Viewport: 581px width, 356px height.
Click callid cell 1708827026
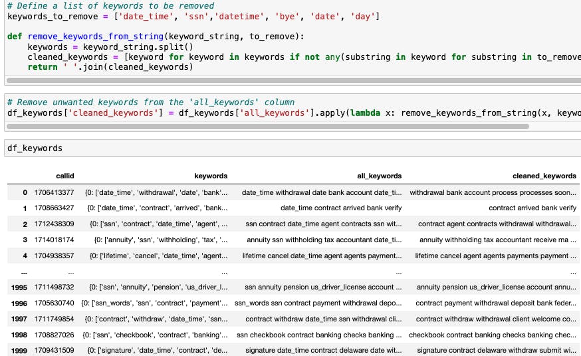coord(54,335)
